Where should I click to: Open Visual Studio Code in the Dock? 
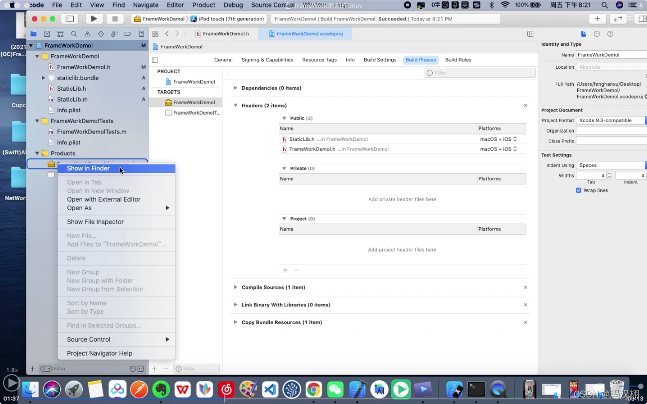[x=270, y=389]
